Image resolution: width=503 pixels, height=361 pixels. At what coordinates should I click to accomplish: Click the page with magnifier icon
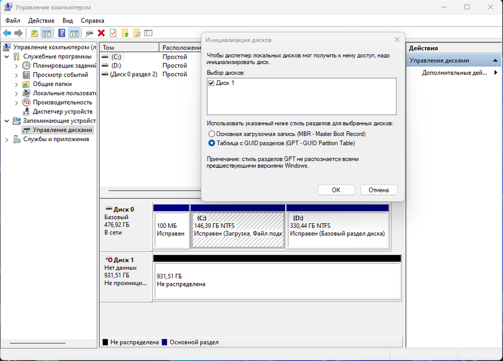[x=137, y=33]
